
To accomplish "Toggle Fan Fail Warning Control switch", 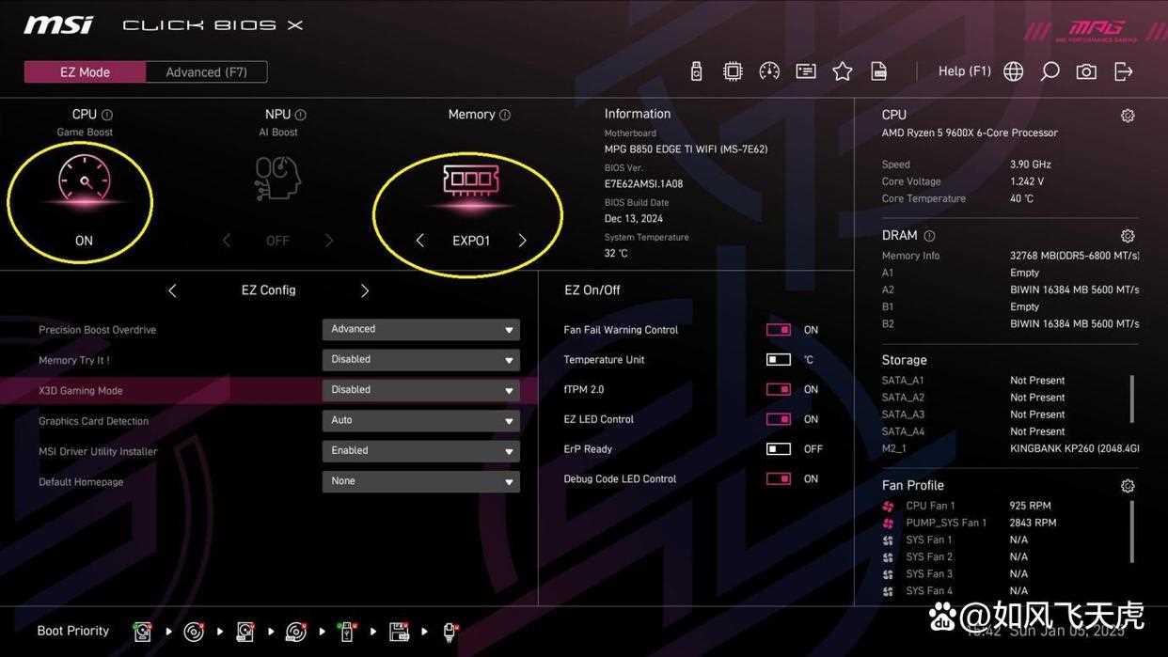I will click(x=779, y=330).
